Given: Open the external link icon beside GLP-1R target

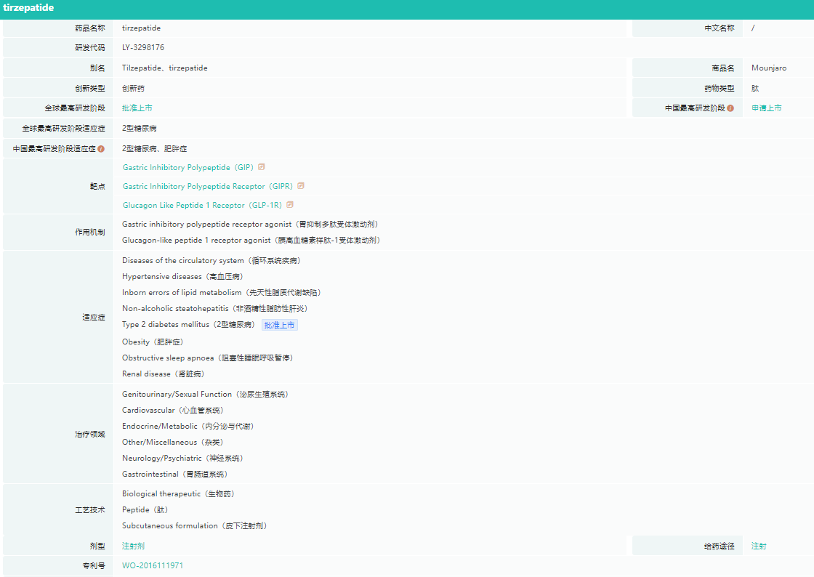Looking at the screenshot, I should (x=290, y=204).
